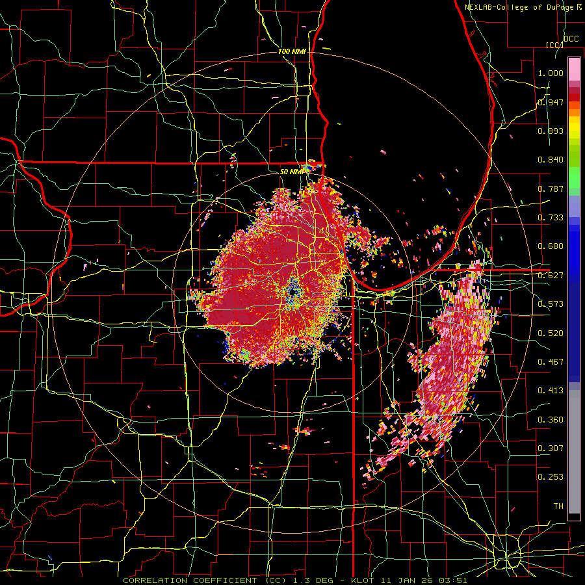Select the 0.893 scale value
This screenshot has height=585, width=585.
[x=551, y=131]
